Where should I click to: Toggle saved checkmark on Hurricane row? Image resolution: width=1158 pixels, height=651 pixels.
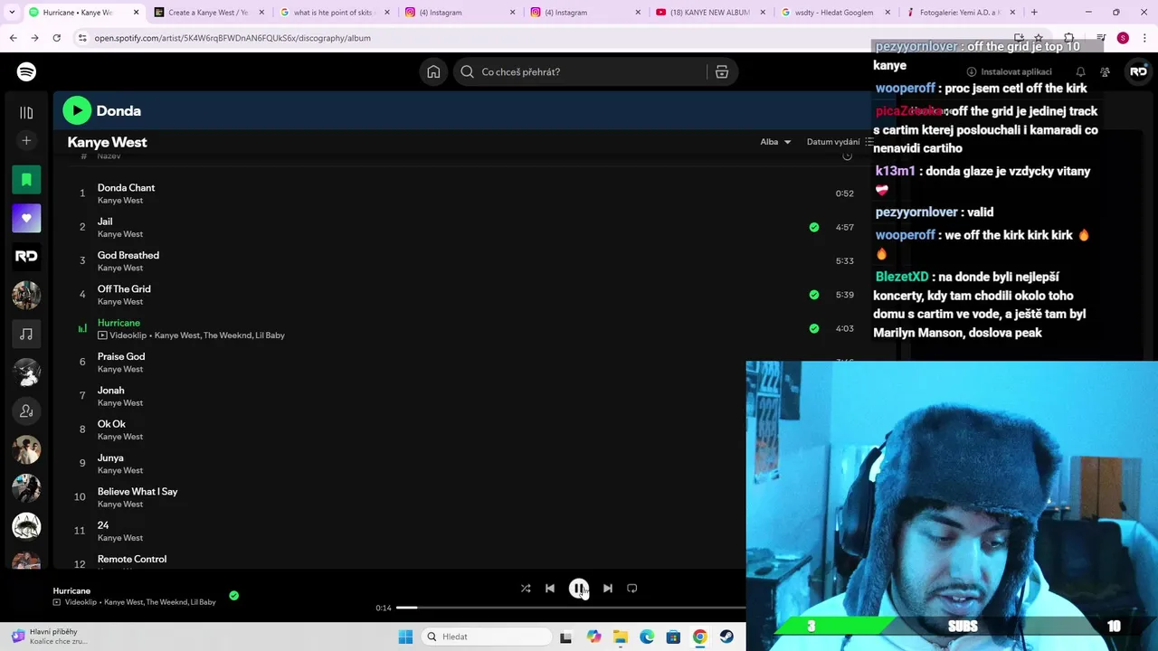(814, 328)
